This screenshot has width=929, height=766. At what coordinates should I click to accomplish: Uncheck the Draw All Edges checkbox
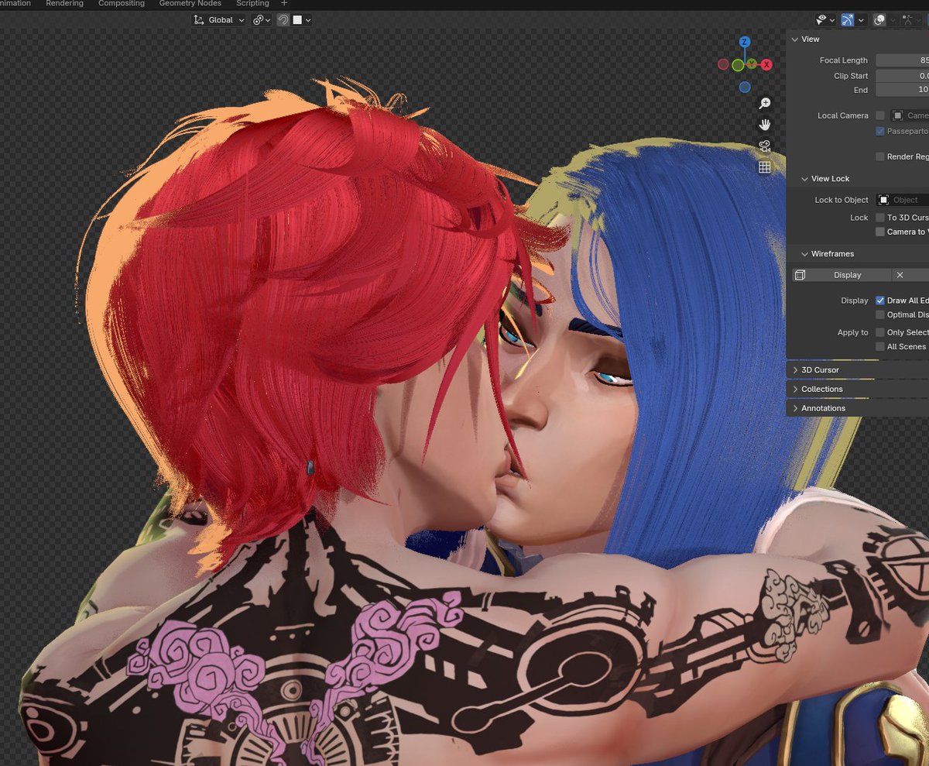[880, 301]
